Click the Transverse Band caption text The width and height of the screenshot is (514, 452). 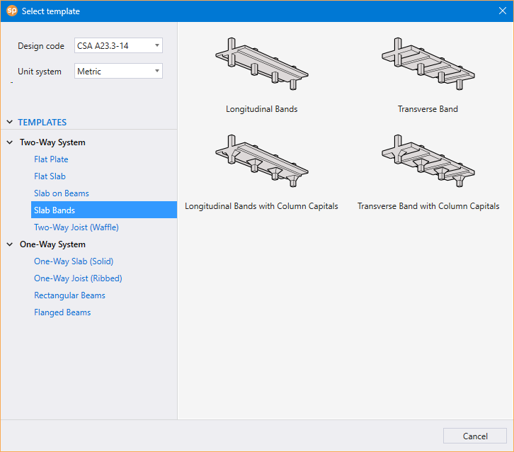[428, 109]
